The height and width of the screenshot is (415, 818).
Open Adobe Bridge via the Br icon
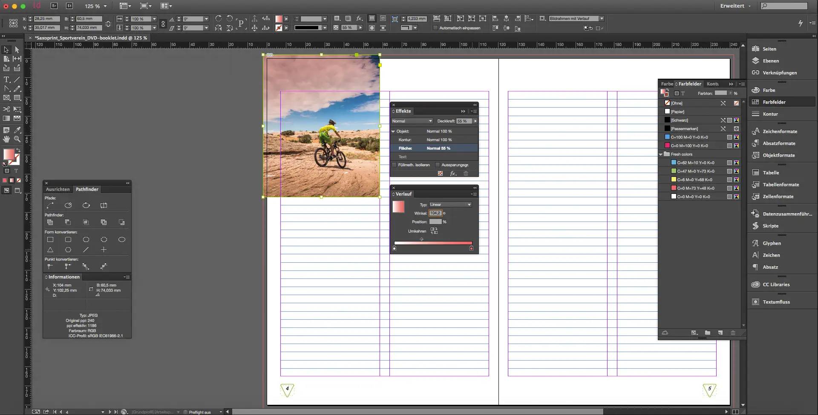54,6
